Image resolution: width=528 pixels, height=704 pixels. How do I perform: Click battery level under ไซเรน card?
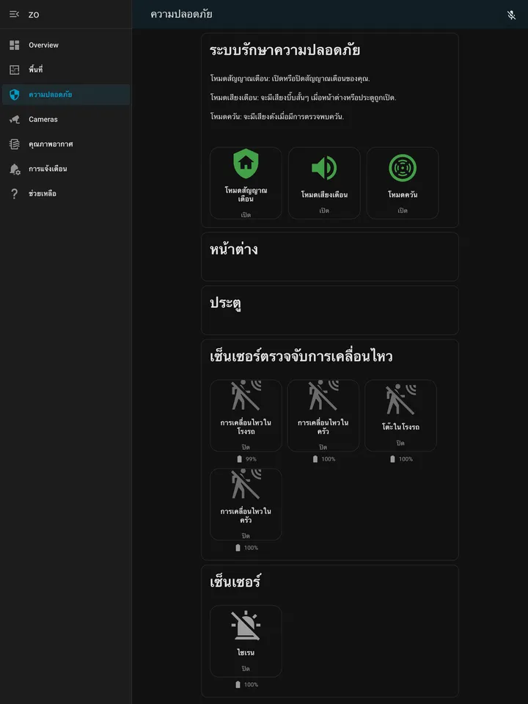pyautogui.click(x=246, y=685)
